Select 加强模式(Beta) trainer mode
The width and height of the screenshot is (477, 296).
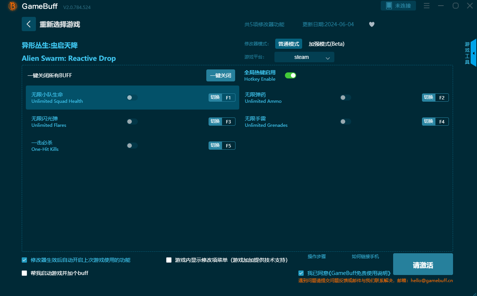tap(326, 44)
